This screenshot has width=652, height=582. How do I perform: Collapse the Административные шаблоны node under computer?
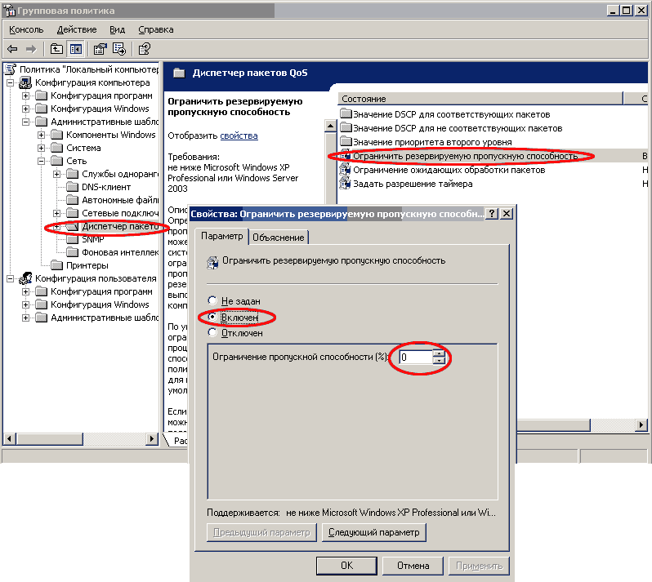pos(26,122)
